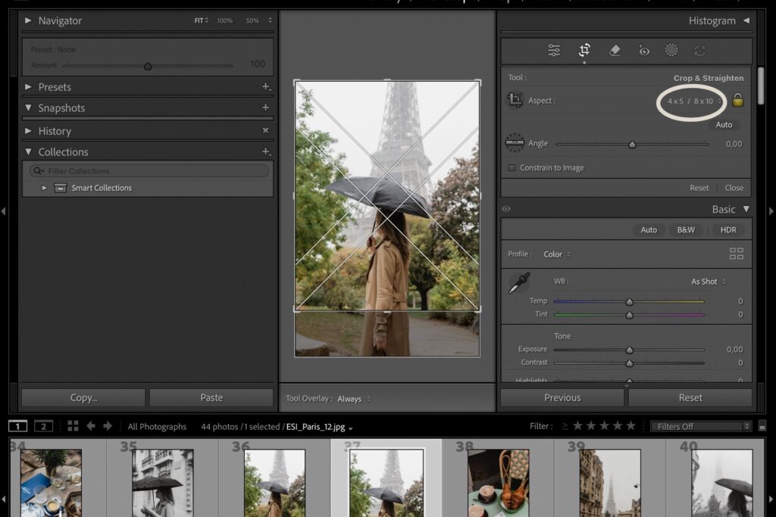Click the Crop Frame tool icon beside Aspect
The image size is (776, 517).
coord(515,100)
